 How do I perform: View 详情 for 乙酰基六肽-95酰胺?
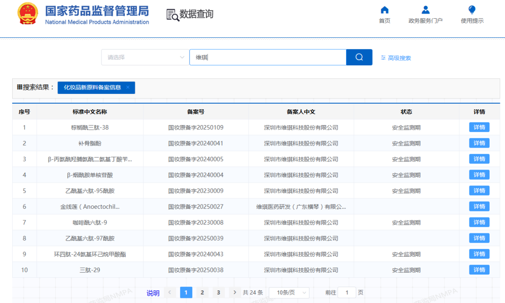click(479, 191)
